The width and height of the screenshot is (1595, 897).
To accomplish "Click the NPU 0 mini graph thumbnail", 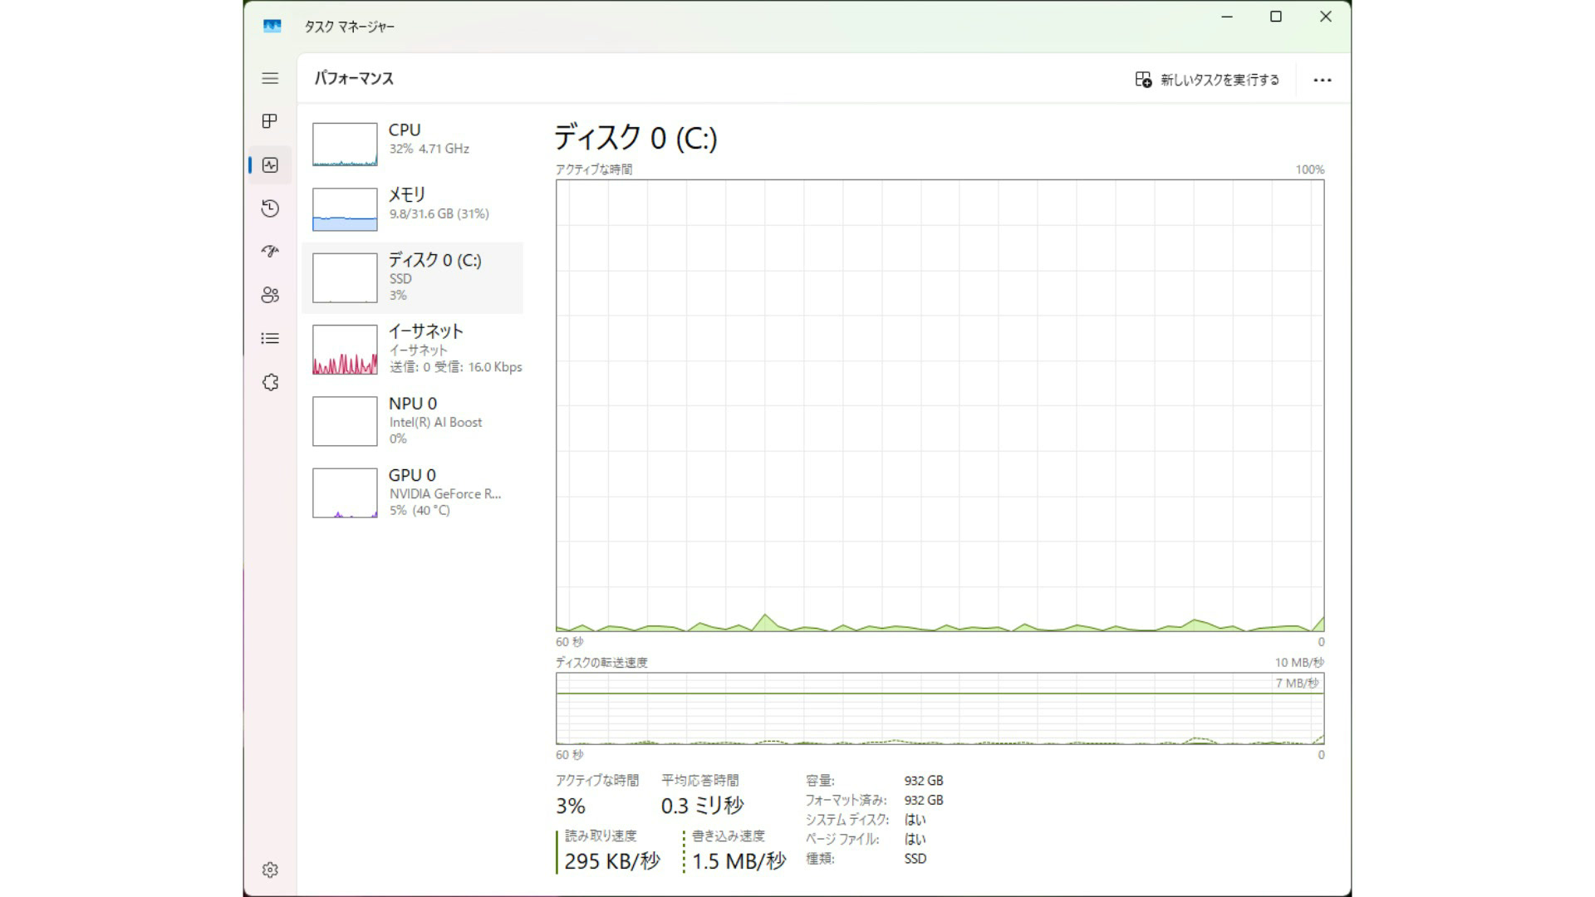I will 345,421.
